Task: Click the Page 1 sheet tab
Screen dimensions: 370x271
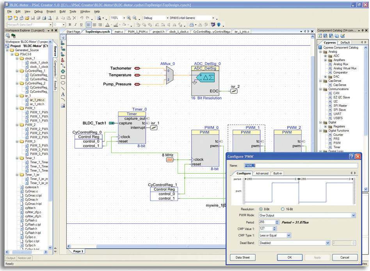Action: click(x=78, y=251)
